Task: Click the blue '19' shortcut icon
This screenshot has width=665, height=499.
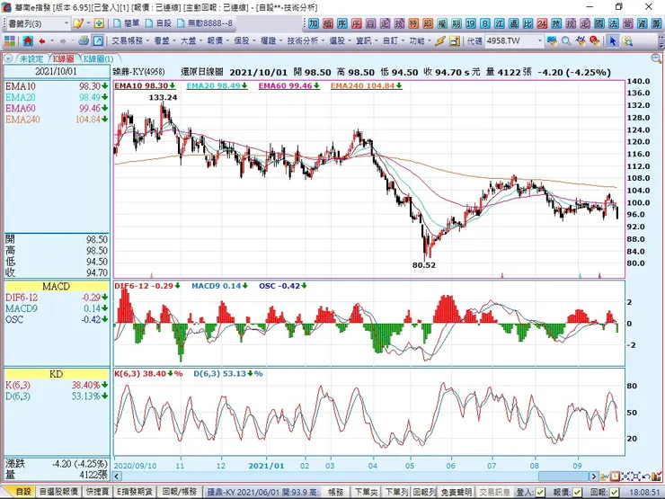Action: pos(471,23)
